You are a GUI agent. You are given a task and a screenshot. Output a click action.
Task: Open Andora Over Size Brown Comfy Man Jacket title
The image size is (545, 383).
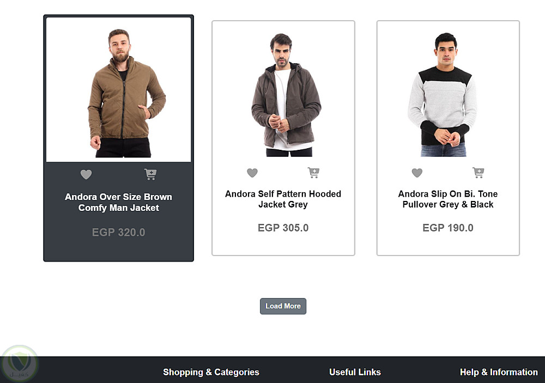coord(118,202)
